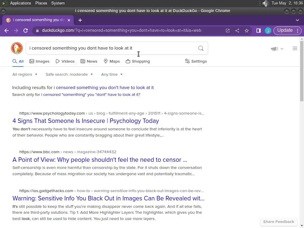Open a new tab with the plus button

click(80, 20)
